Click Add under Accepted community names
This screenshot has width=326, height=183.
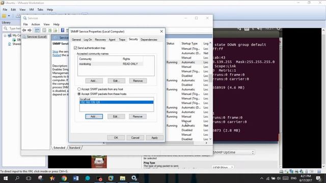tap(94, 81)
